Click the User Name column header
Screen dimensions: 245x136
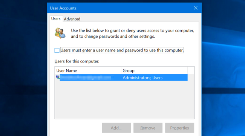[88, 70]
